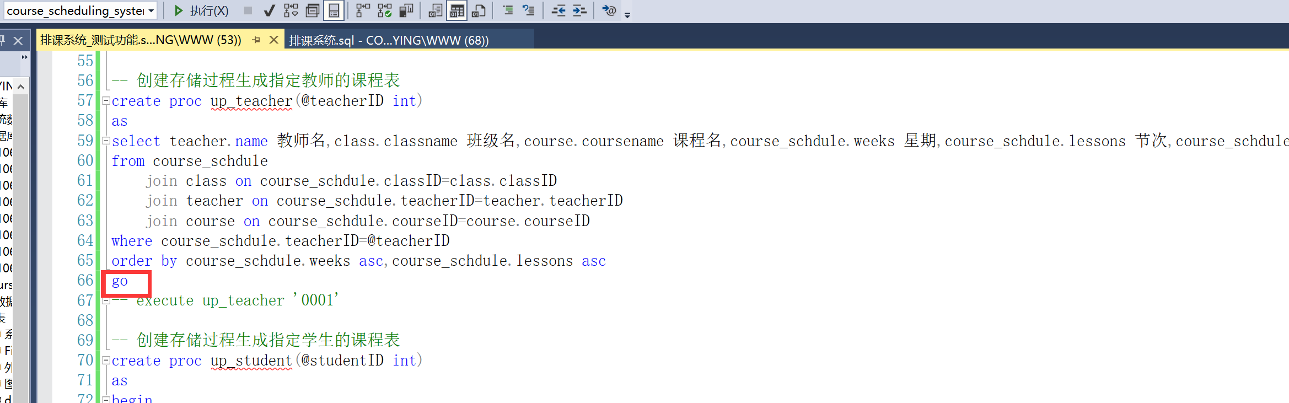Select Results to Grid output
This screenshot has width=1289, height=403.
[x=457, y=10]
